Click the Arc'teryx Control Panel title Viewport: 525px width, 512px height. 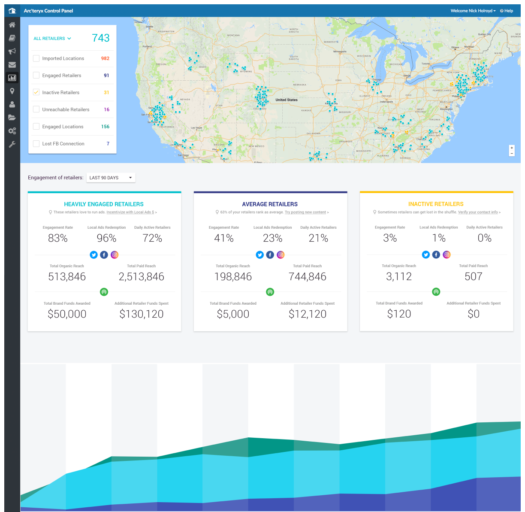(x=48, y=11)
